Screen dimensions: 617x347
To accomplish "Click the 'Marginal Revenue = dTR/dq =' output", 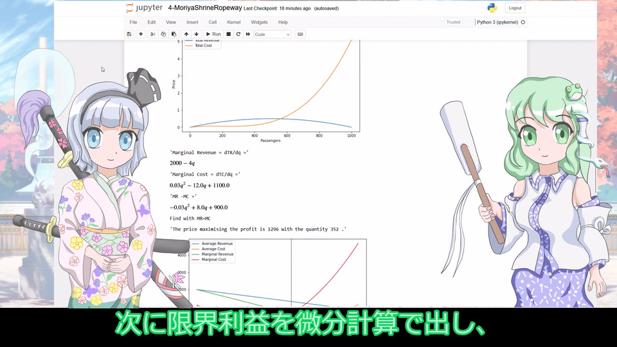I will (210, 153).
